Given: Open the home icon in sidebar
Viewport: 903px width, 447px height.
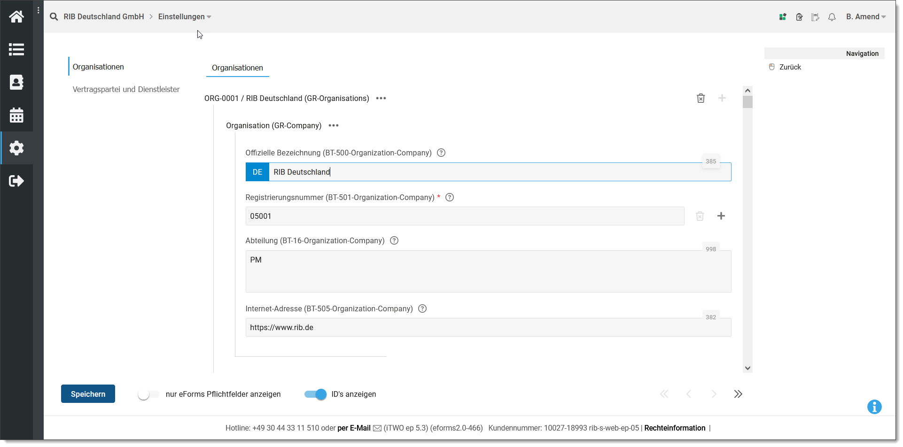Looking at the screenshot, I should 16,17.
